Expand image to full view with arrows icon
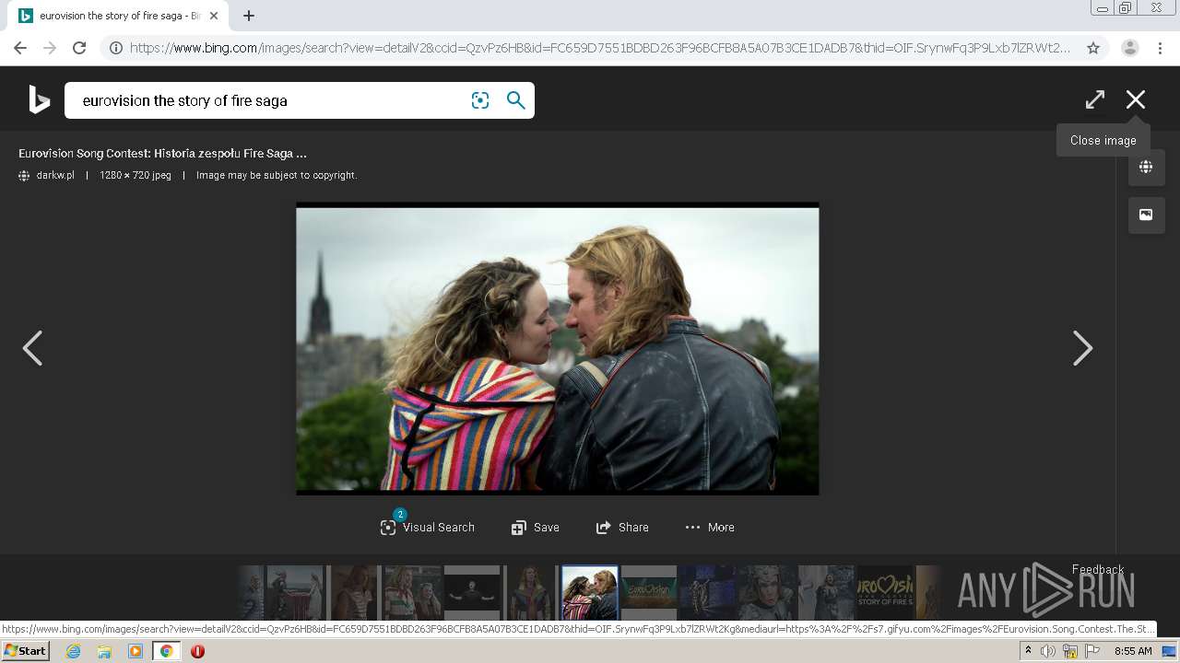1180x663 pixels. pos(1095,99)
